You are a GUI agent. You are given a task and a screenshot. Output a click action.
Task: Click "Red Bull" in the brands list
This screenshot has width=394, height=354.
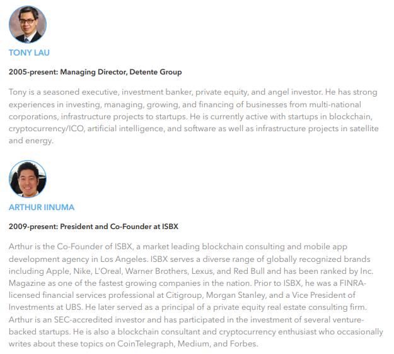[x=249, y=271]
